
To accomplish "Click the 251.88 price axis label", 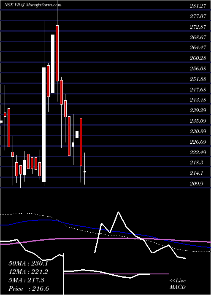I will coord(197,79).
